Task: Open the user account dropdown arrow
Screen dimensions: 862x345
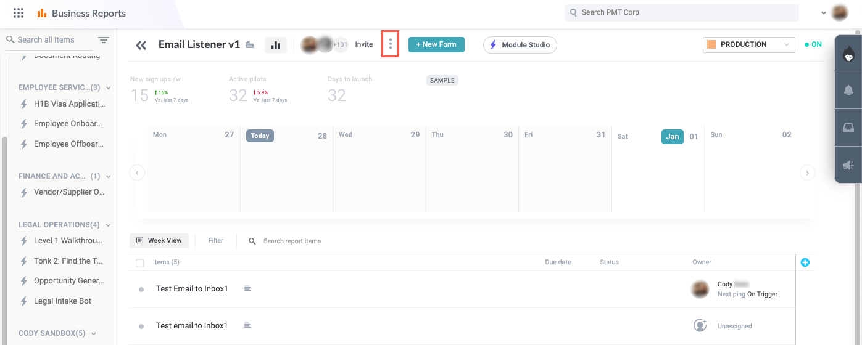Action: (x=823, y=13)
